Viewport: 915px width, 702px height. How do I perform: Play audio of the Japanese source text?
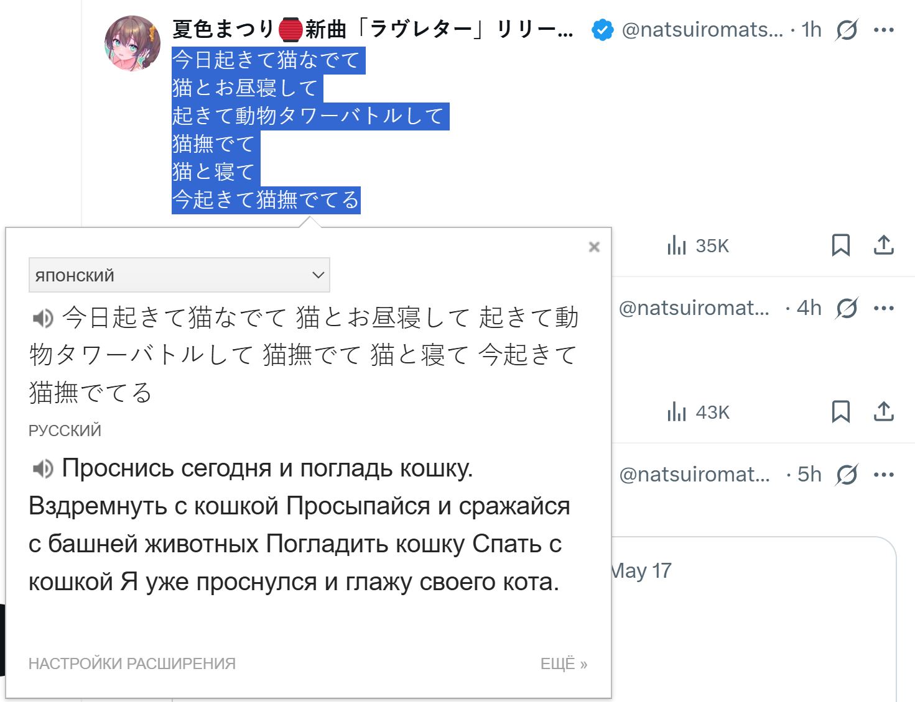[x=43, y=319]
